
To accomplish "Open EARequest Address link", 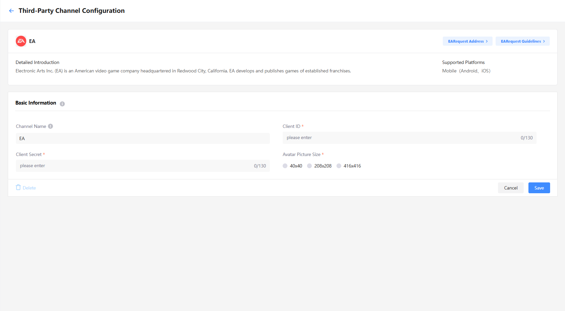I will point(468,41).
